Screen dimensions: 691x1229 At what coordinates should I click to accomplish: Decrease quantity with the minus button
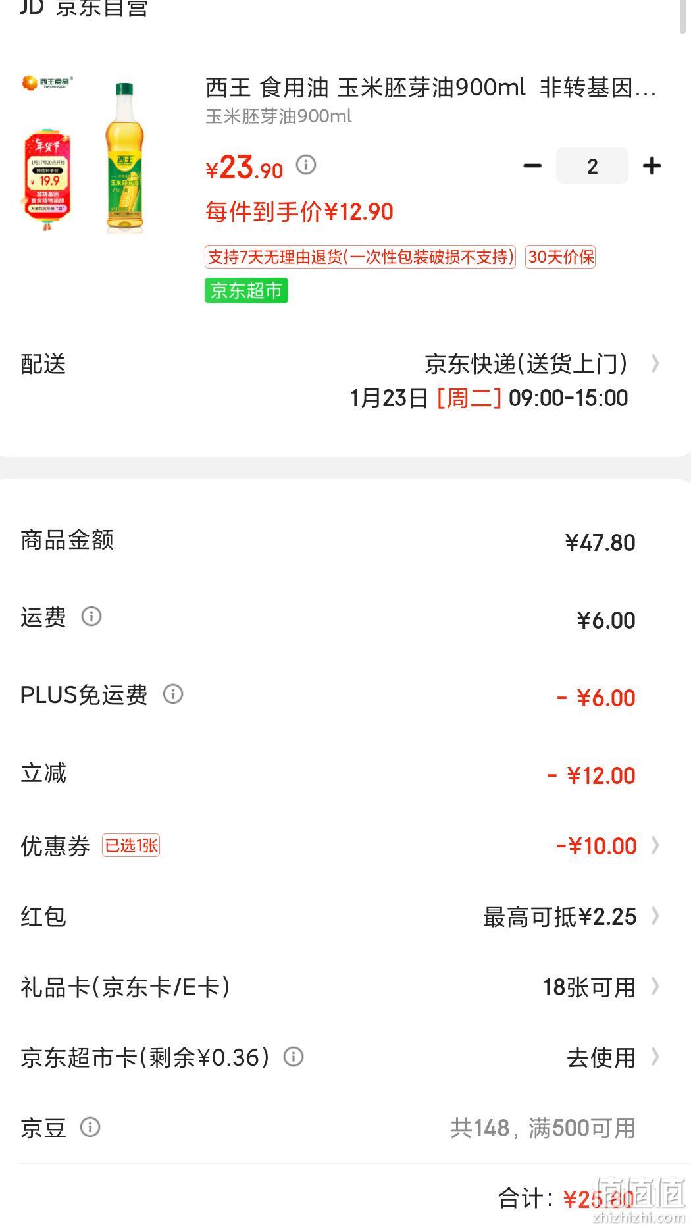pyautogui.click(x=532, y=166)
